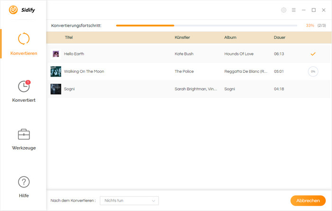Click the Titel column header
Image resolution: width=332 pixels, height=211 pixels.
[69, 37]
